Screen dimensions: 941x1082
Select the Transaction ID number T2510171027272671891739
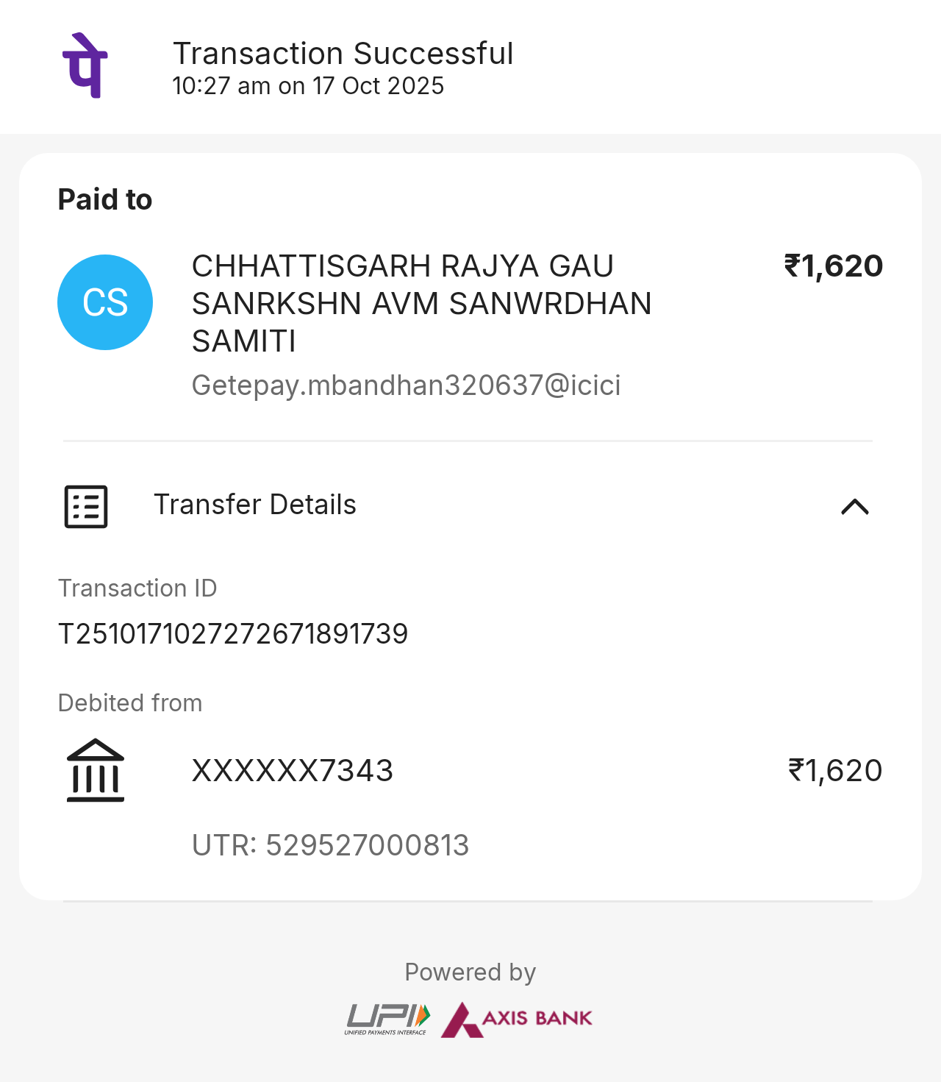(233, 633)
